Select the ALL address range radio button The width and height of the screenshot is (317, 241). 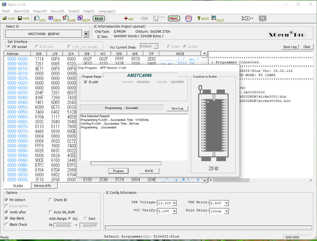[70, 218]
